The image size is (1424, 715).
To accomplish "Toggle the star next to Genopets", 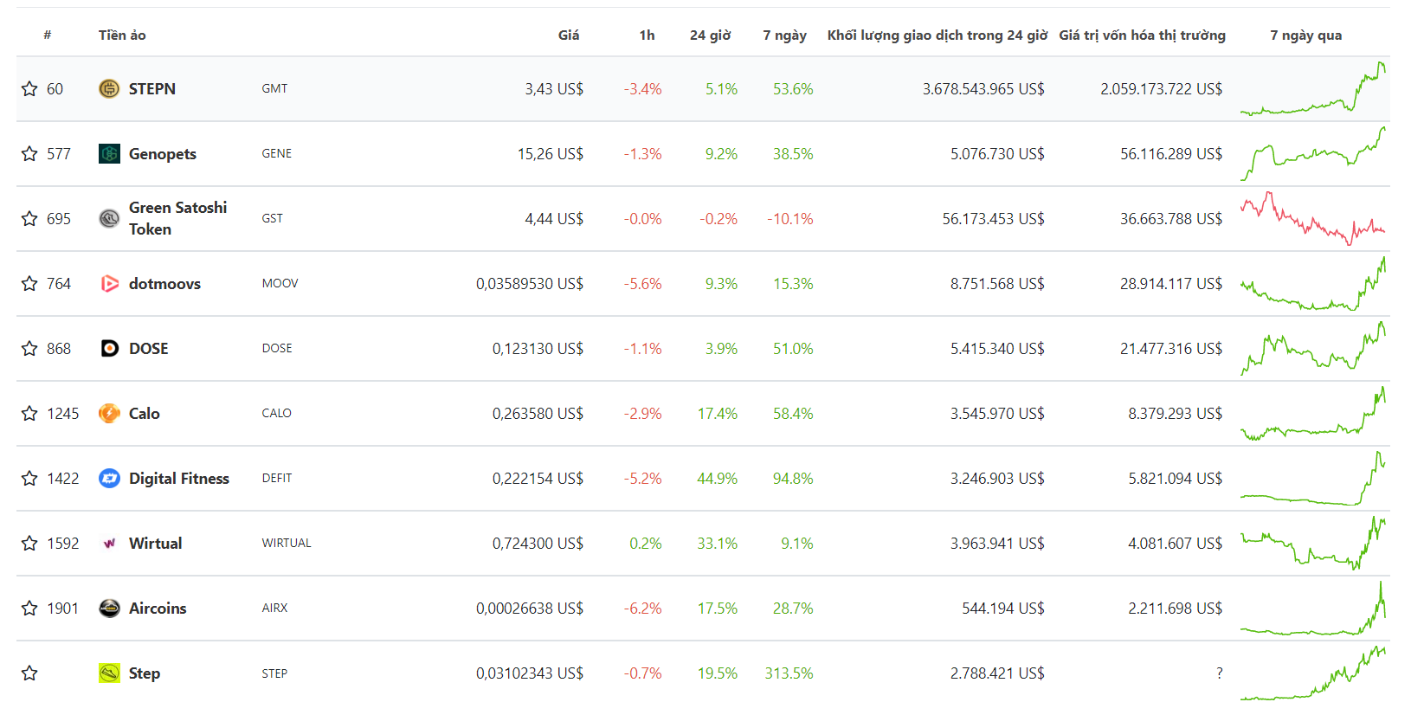I will pyautogui.click(x=29, y=153).
